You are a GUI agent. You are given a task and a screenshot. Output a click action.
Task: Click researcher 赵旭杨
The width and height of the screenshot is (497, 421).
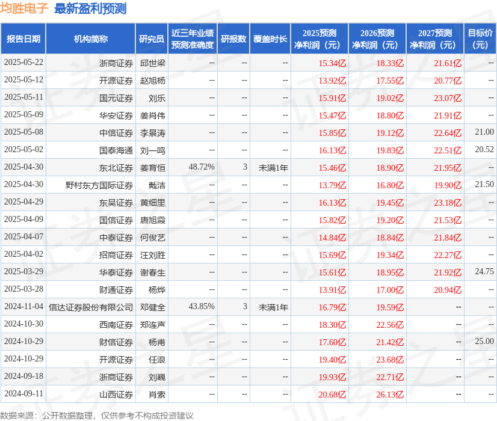click(x=153, y=81)
